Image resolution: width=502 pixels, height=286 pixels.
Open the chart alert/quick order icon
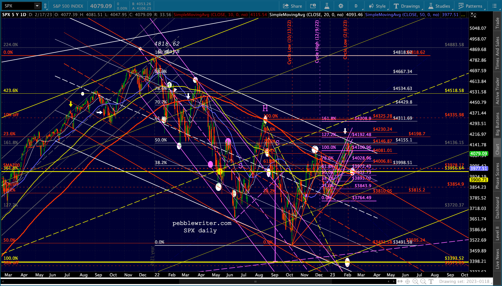[313, 6]
